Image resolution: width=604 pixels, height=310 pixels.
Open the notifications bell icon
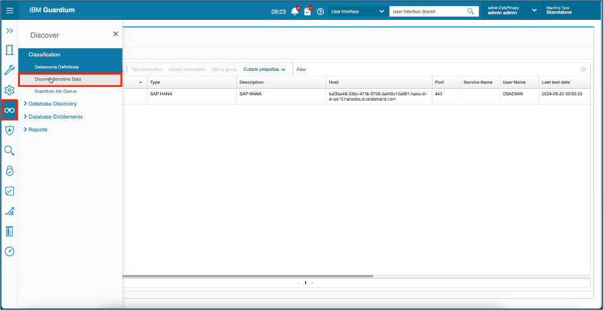pos(295,11)
